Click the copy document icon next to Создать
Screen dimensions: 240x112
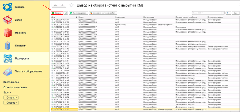point(66,13)
